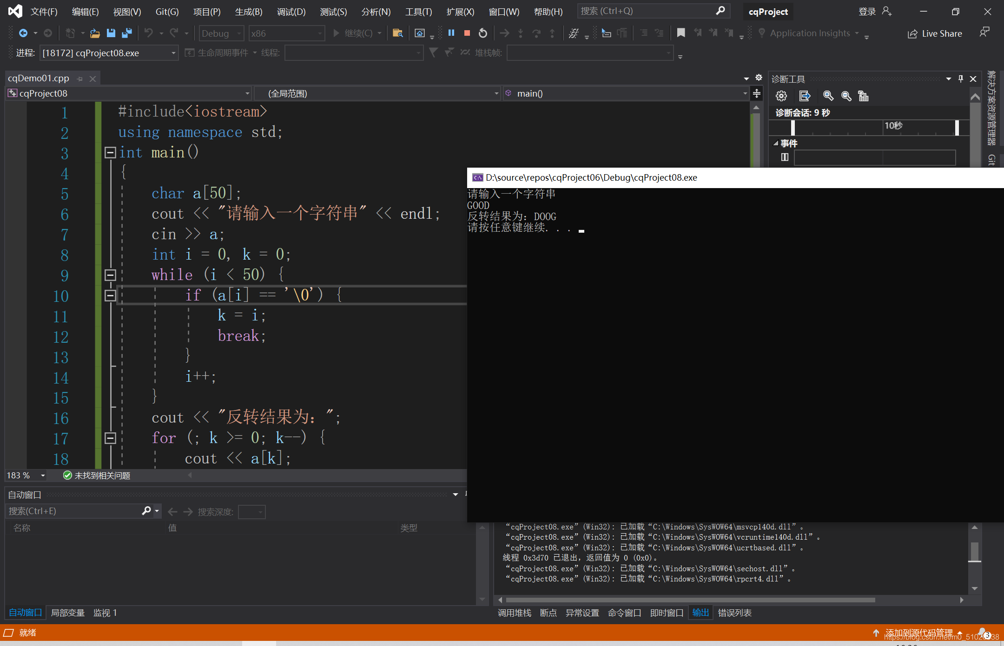Pause debugging with the Break All icon
This screenshot has height=646, width=1004.
click(451, 33)
